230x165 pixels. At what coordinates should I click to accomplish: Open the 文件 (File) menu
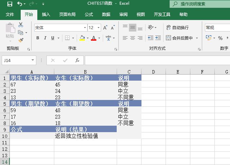[x=10, y=15]
